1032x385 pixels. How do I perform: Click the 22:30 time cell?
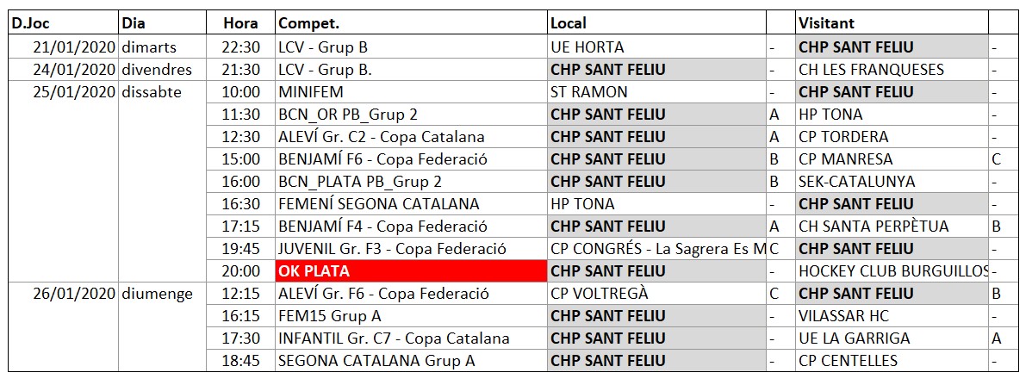coord(240,47)
